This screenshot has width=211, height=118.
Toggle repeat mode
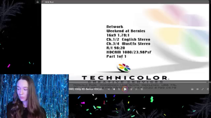coord(142,89)
